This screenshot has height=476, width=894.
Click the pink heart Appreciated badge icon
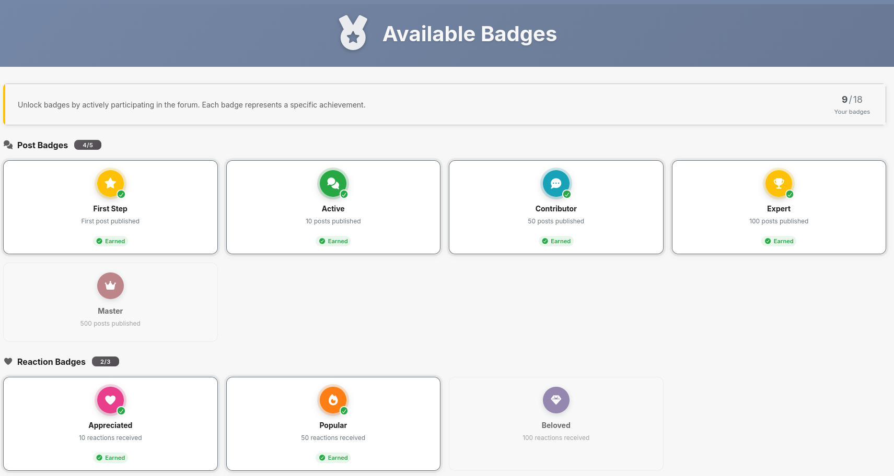click(x=110, y=400)
